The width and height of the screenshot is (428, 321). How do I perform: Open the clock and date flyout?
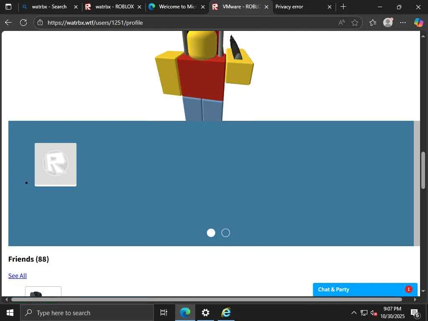coord(392,313)
